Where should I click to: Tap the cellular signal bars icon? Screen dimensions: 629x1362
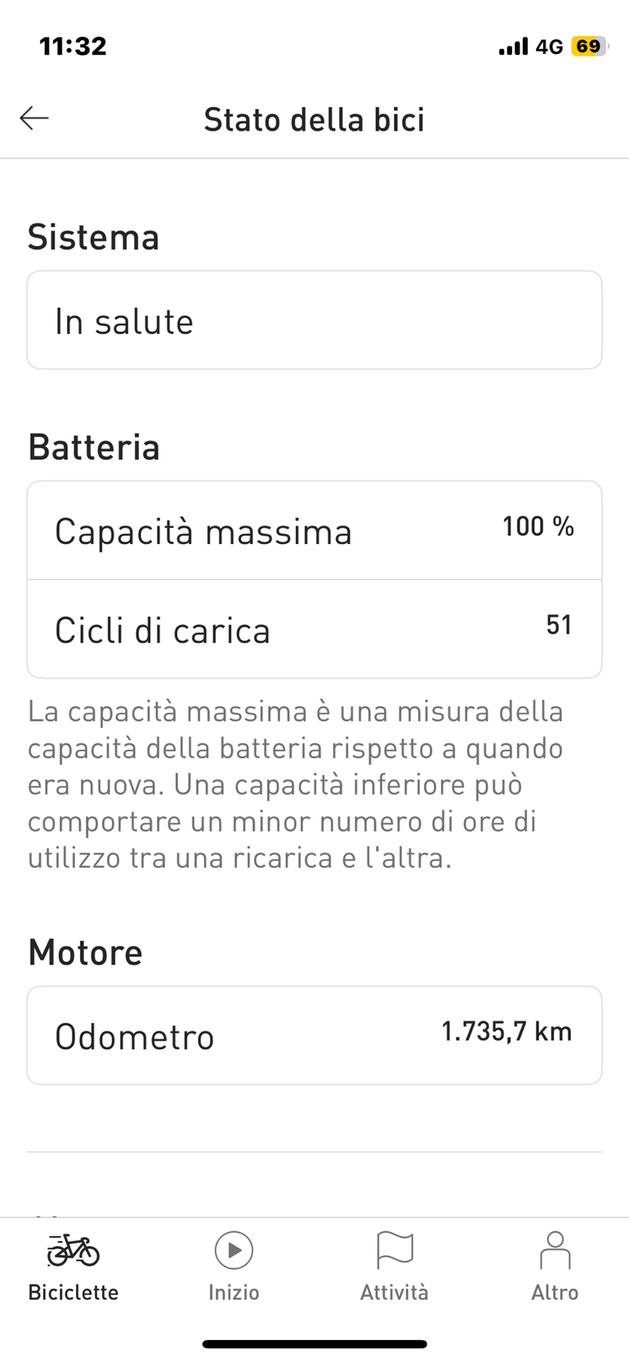513,47
